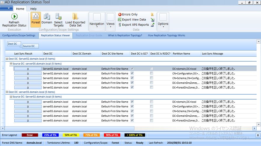The width and height of the screenshot is (261, 146).
Task: Click the Source DC grouping button
Action: 30,46
